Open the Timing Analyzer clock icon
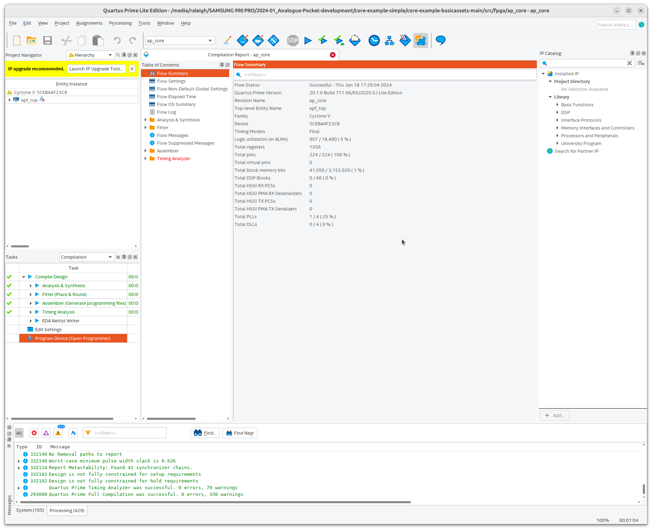Viewport: 652px width, 530px height. 374,40
